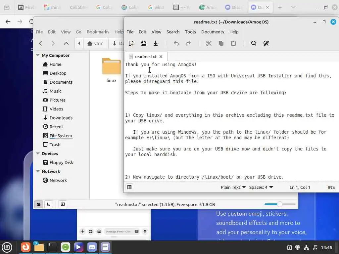Open the editor Help menu
339x254 pixels.
[x=234, y=32]
